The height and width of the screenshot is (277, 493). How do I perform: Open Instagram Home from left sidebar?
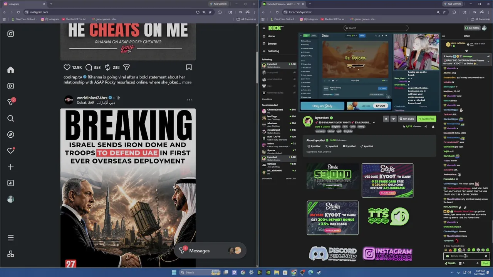[x=11, y=70]
